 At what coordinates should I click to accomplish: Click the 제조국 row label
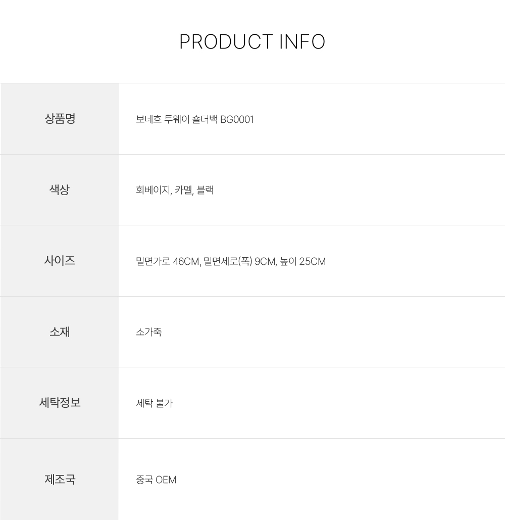point(60,479)
